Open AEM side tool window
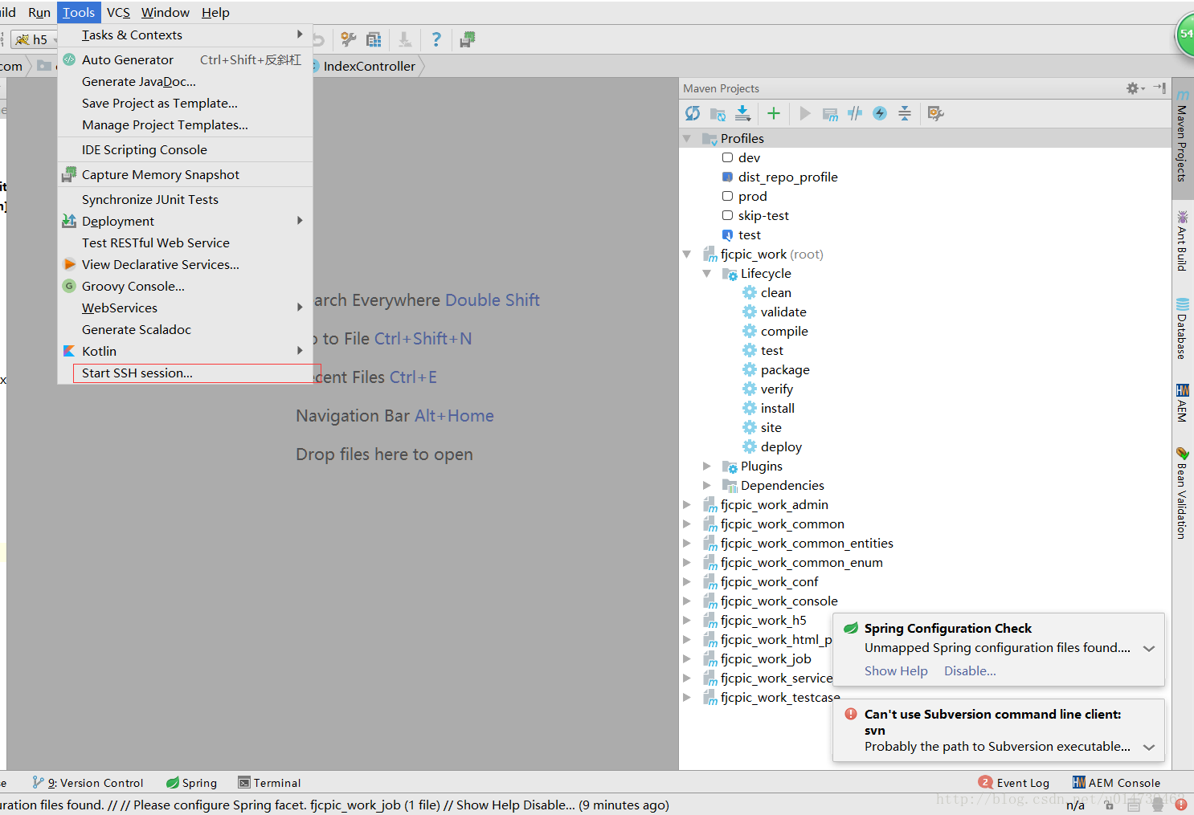The image size is (1194, 815). [1182, 403]
